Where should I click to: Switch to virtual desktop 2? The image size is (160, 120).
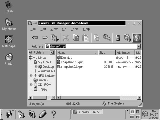click(x=132, y=117)
